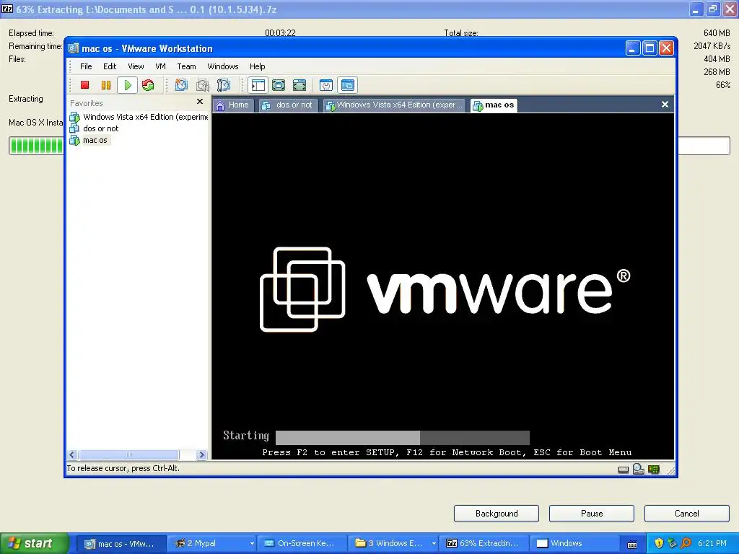Click the CD-ROM device status icon
Image resolution: width=739 pixels, height=554 pixels.
click(639, 469)
